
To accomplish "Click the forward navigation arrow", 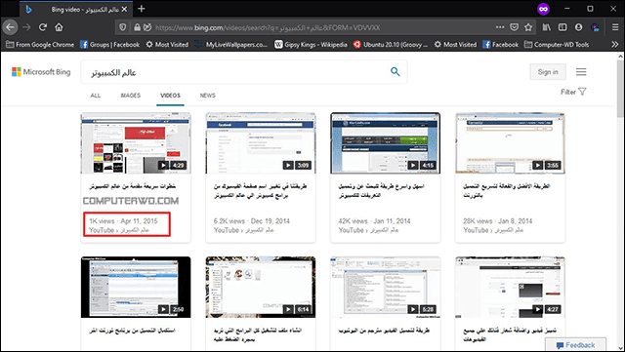I will tap(26, 27).
